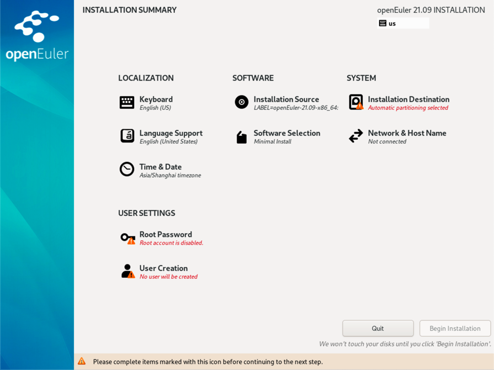Click the 'Not connected' network status text
The image size is (494, 370).
[387, 142]
